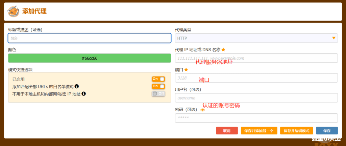The height and width of the screenshot is (146, 346).
Task: Click the 用户名（可选）label
Action: (188, 89)
